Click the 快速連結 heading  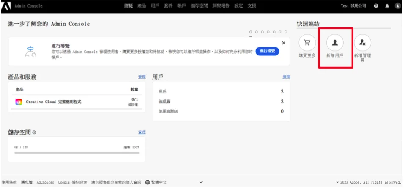pos(308,24)
